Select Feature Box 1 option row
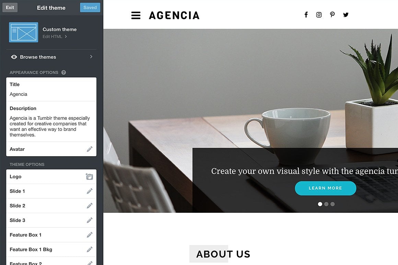398x265 pixels. (x=51, y=235)
